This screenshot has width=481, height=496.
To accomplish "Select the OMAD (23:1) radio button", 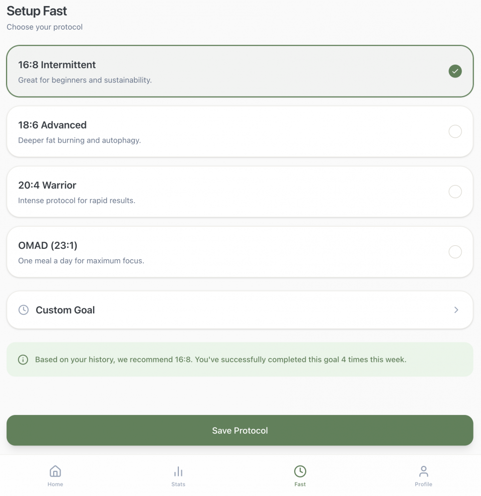I will tap(455, 252).
